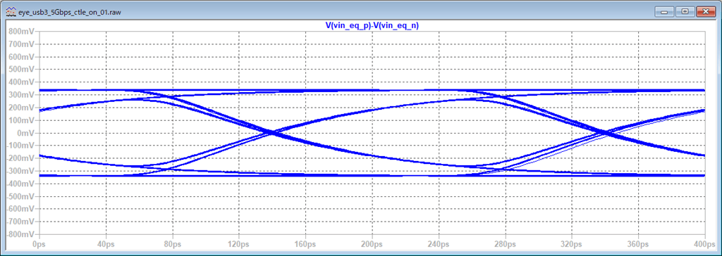
Task: Click the -200mV vertical axis label
Action: (21, 158)
